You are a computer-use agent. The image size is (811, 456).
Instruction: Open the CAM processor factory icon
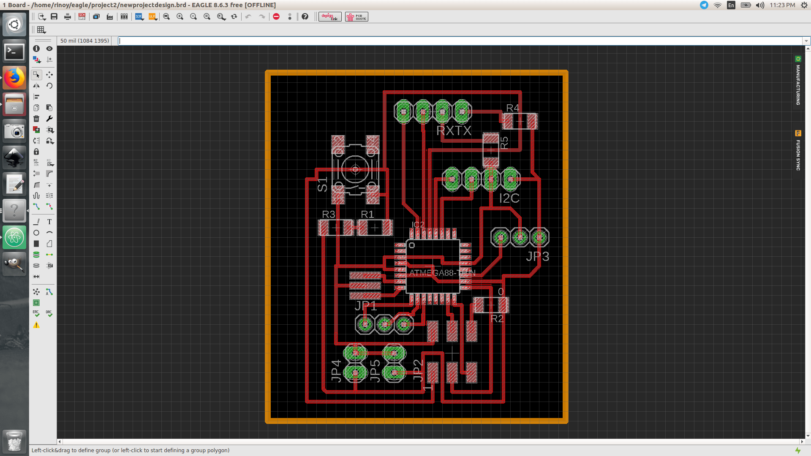pyautogui.click(x=110, y=16)
